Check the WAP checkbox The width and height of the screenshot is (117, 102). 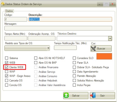click(x=7, y=71)
